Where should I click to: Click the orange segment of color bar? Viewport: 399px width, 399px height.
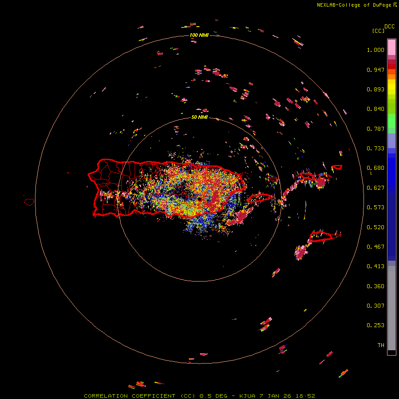[x=391, y=77]
